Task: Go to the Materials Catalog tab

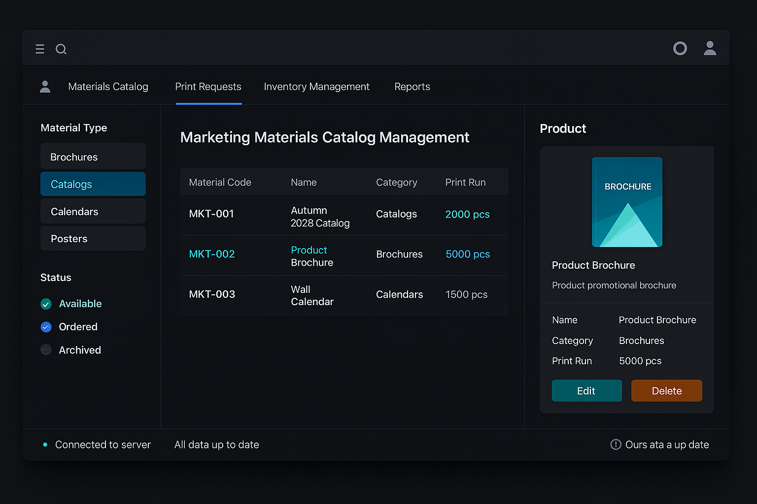Action: [108, 87]
